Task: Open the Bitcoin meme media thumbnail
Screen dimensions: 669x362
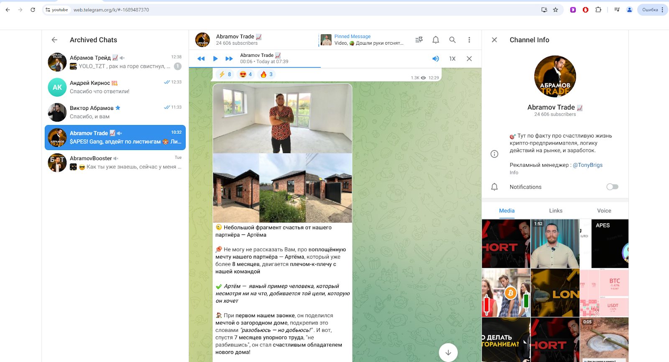Action: coord(506,293)
